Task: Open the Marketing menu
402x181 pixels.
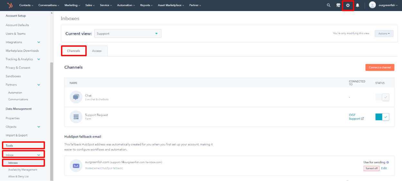Action: 72,5
